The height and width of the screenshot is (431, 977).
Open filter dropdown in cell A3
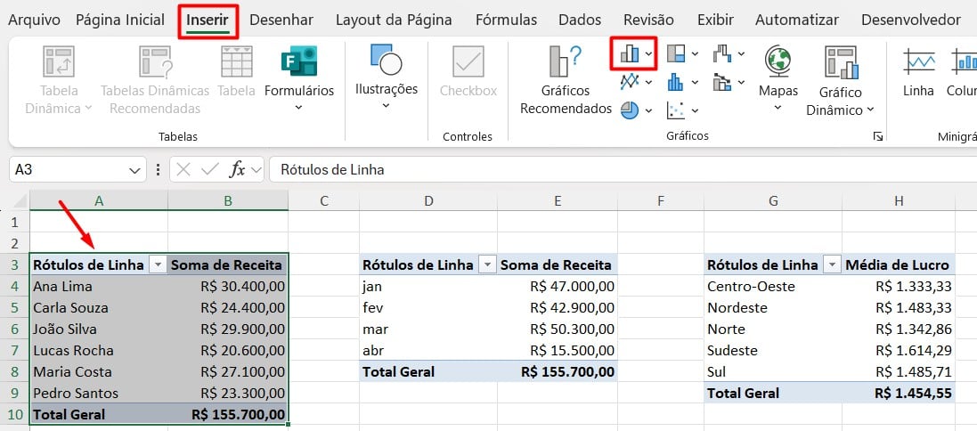pyautogui.click(x=158, y=264)
